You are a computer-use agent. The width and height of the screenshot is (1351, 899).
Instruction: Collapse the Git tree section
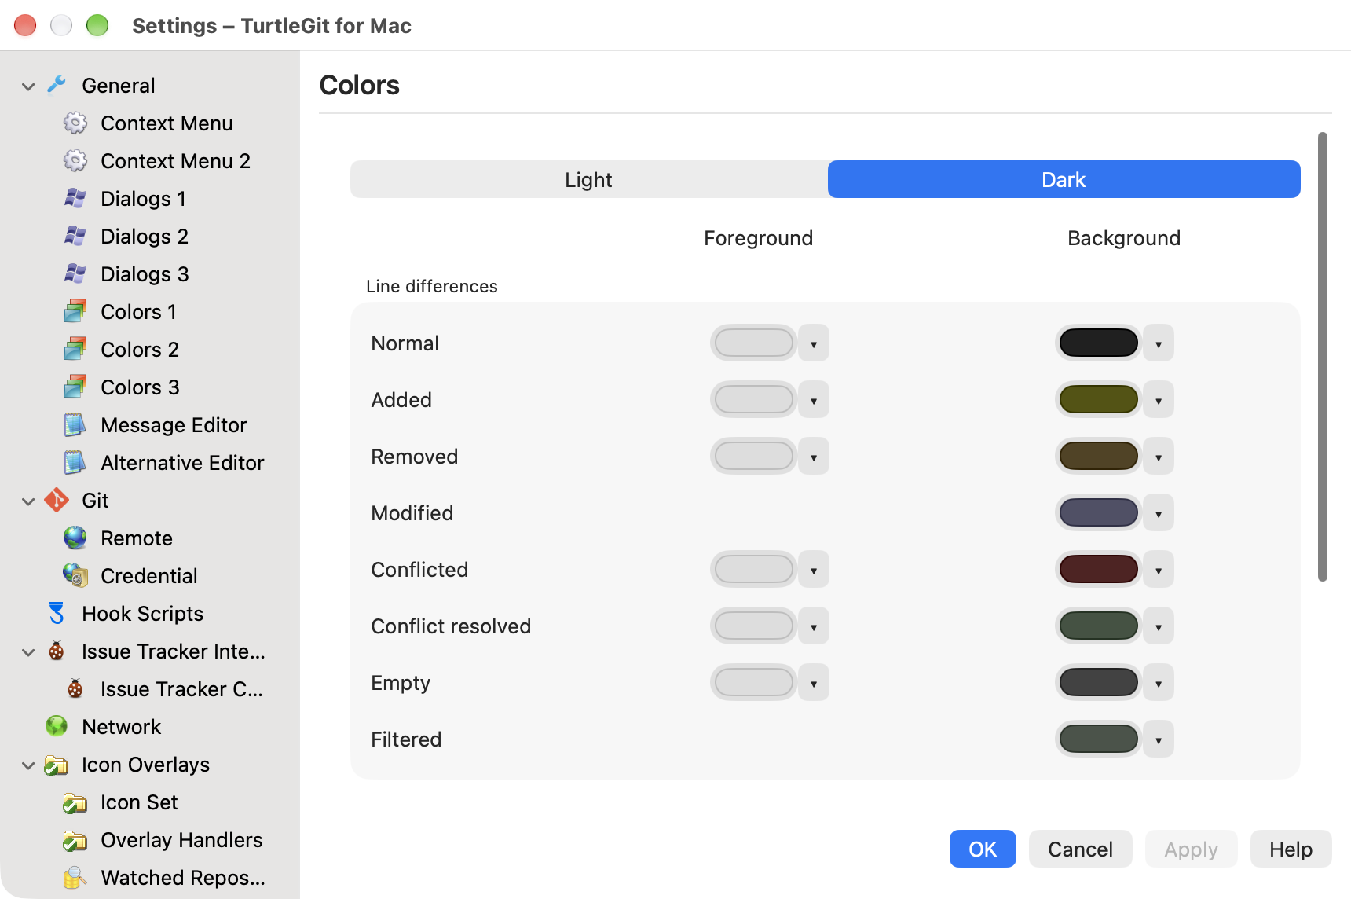28,501
